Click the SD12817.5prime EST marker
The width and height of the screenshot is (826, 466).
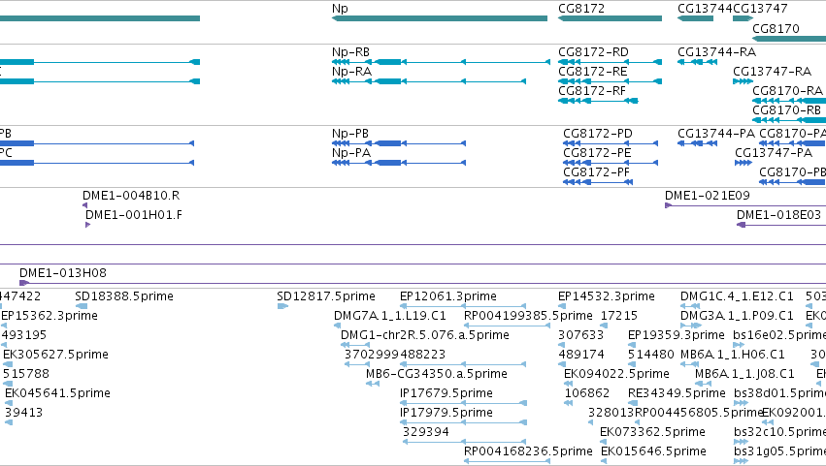(x=282, y=306)
